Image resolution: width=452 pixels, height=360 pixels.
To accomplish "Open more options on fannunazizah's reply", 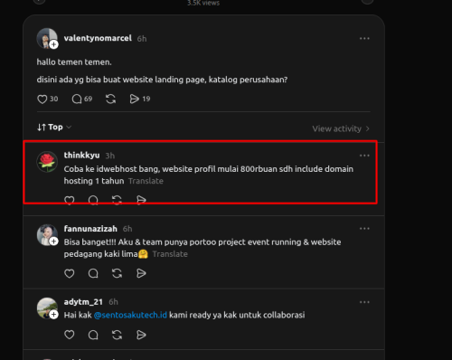I will [364, 229].
